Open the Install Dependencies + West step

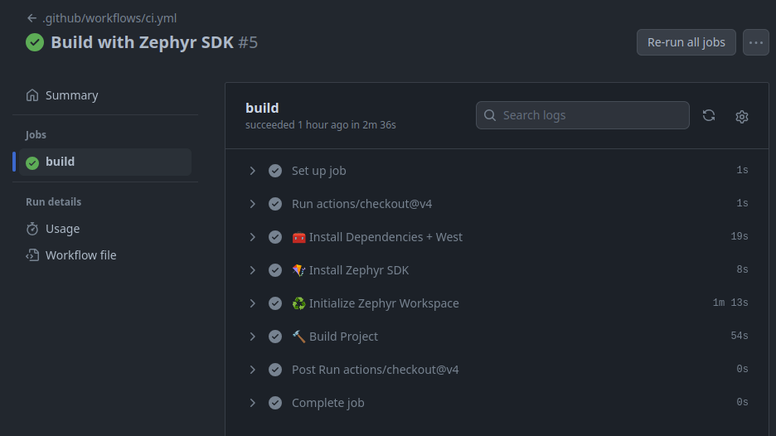[x=386, y=237]
